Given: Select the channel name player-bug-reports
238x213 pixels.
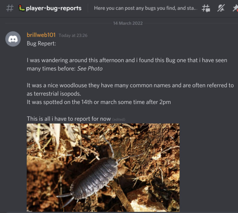Looking at the screenshot, I should 53,8.
